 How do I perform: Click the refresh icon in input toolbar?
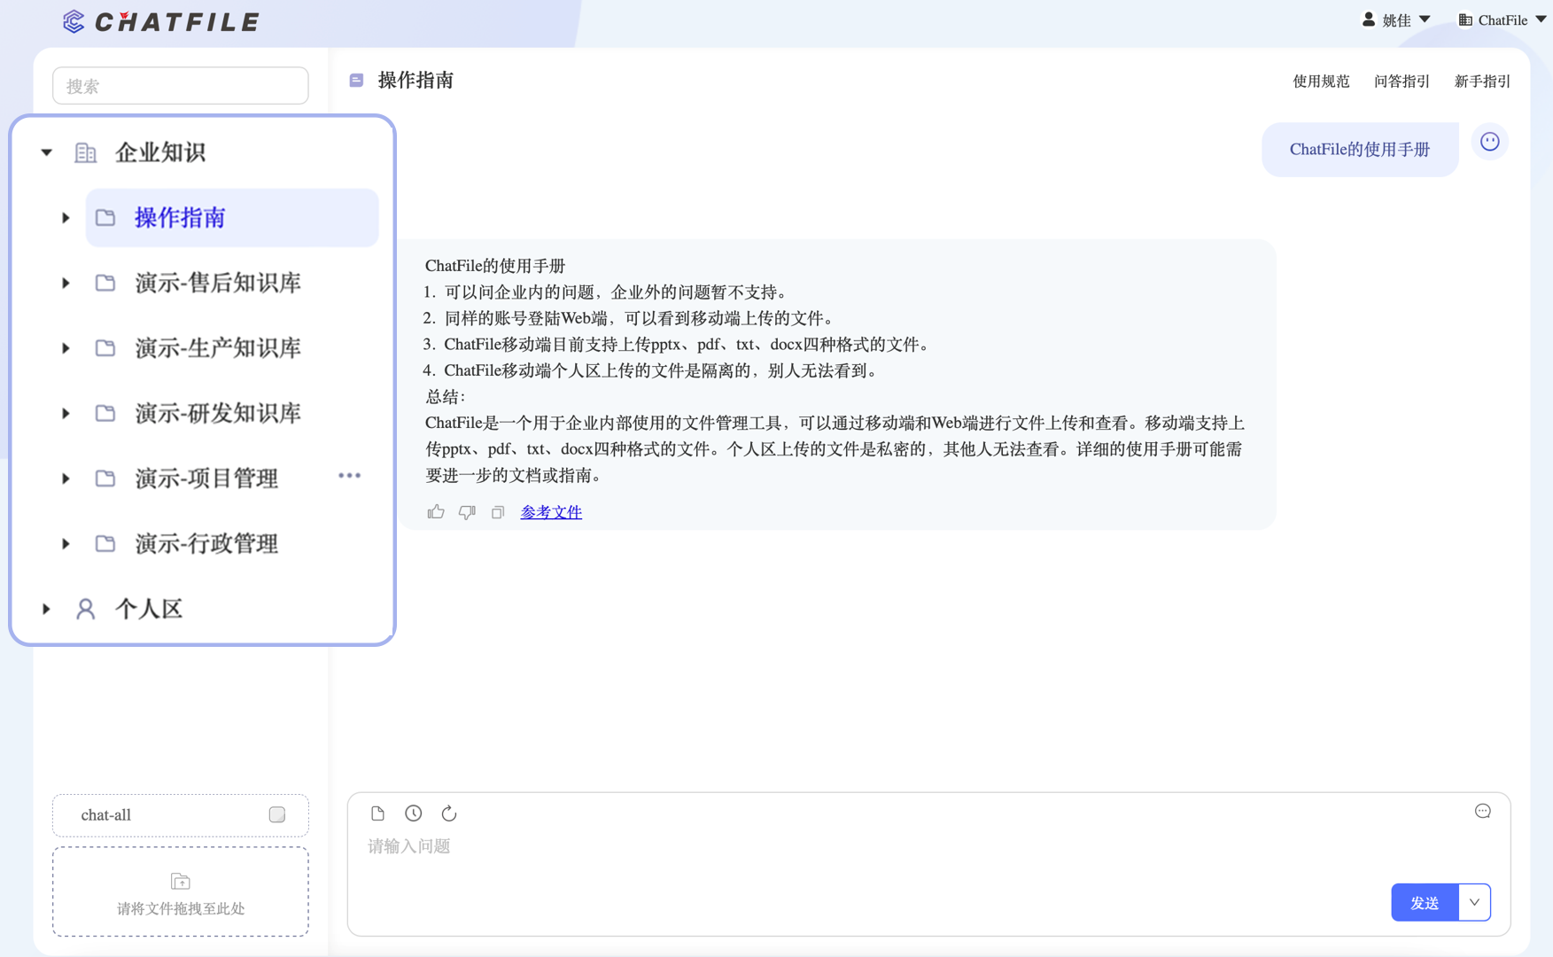click(x=449, y=813)
